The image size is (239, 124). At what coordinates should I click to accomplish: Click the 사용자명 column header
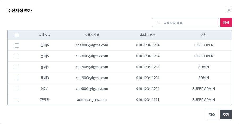click(x=45, y=35)
